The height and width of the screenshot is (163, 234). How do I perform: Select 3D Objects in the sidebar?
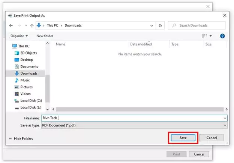(x=28, y=53)
